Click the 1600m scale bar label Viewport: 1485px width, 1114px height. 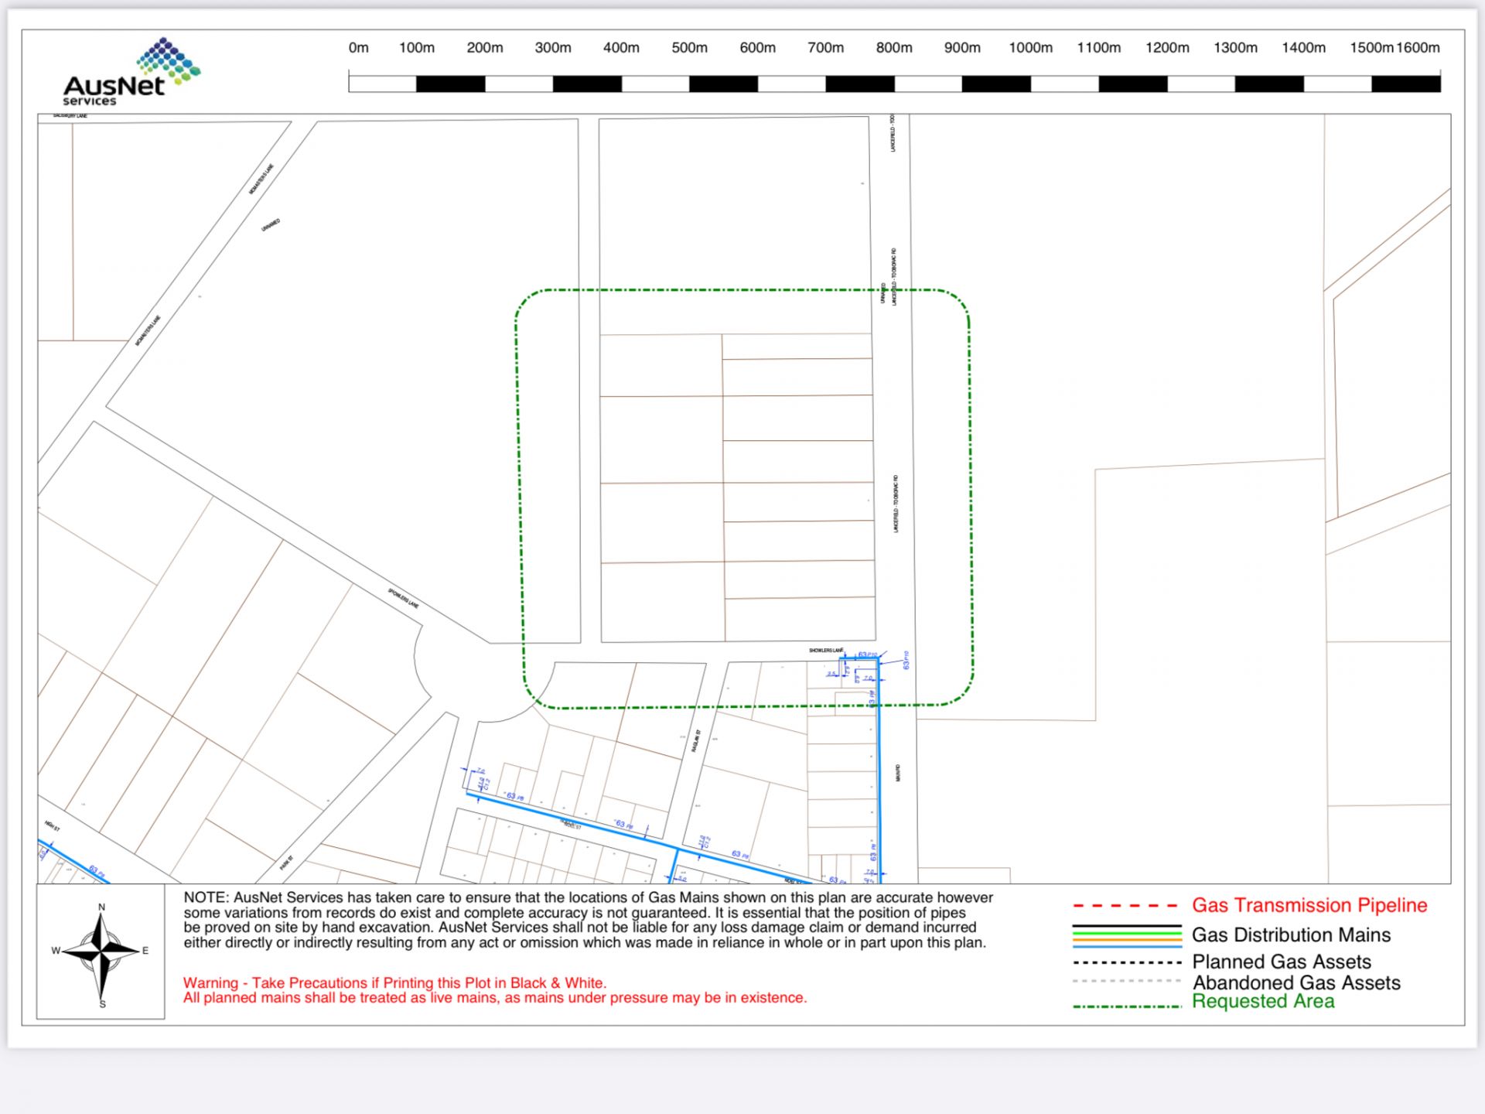[x=1418, y=48]
